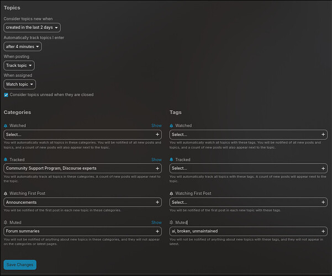
Task: Click Show link next to Watched categories
Action: point(156,125)
